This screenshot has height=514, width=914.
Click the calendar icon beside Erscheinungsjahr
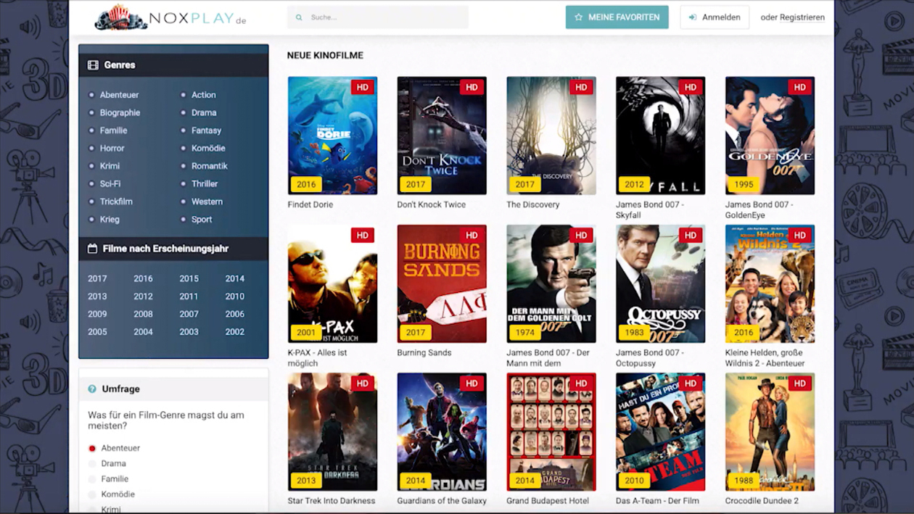click(92, 249)
